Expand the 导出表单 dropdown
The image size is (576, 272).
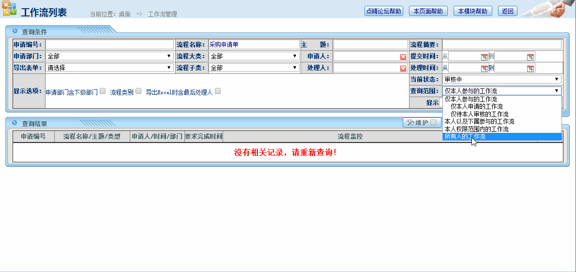pyautogui.click(x=109, y=68)
